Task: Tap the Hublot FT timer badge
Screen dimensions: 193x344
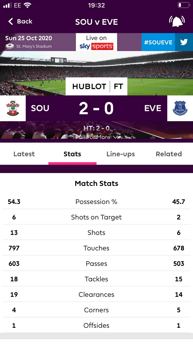Action: 97,86
